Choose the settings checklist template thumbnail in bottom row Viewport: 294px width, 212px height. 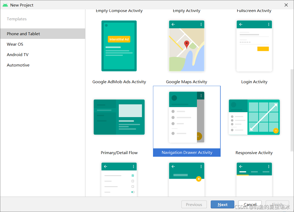pos(119,179)
